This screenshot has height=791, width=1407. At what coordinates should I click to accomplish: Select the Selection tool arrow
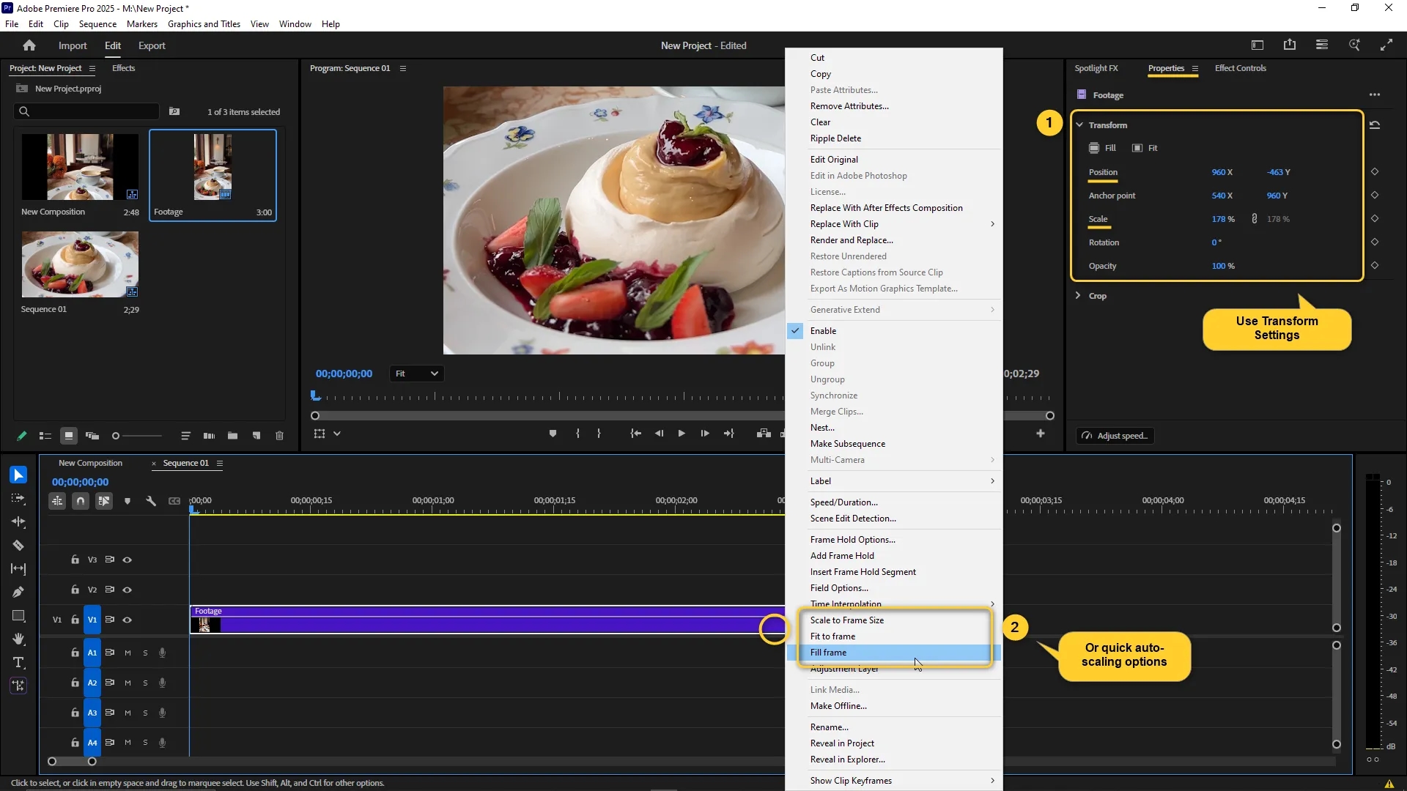coord(18,475)
